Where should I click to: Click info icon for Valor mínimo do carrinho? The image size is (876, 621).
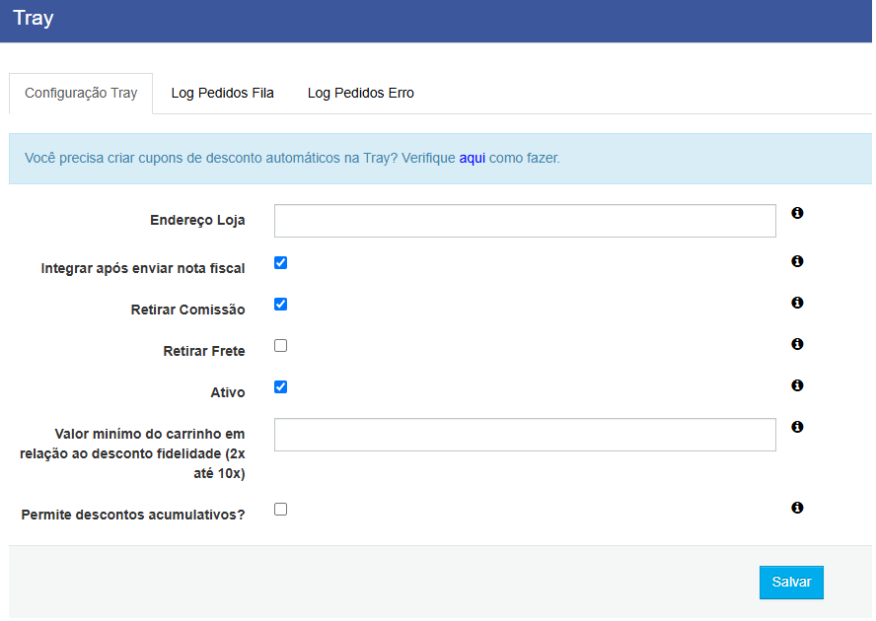(797, 427)
